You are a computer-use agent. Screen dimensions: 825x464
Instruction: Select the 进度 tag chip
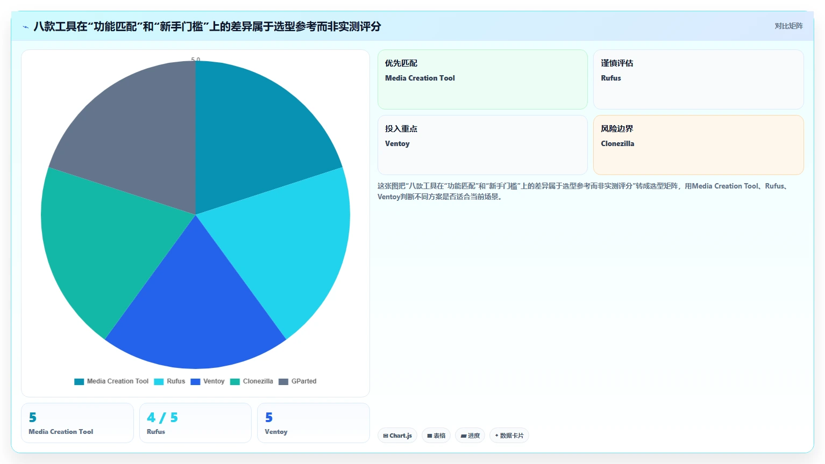[x=470, y=436]
